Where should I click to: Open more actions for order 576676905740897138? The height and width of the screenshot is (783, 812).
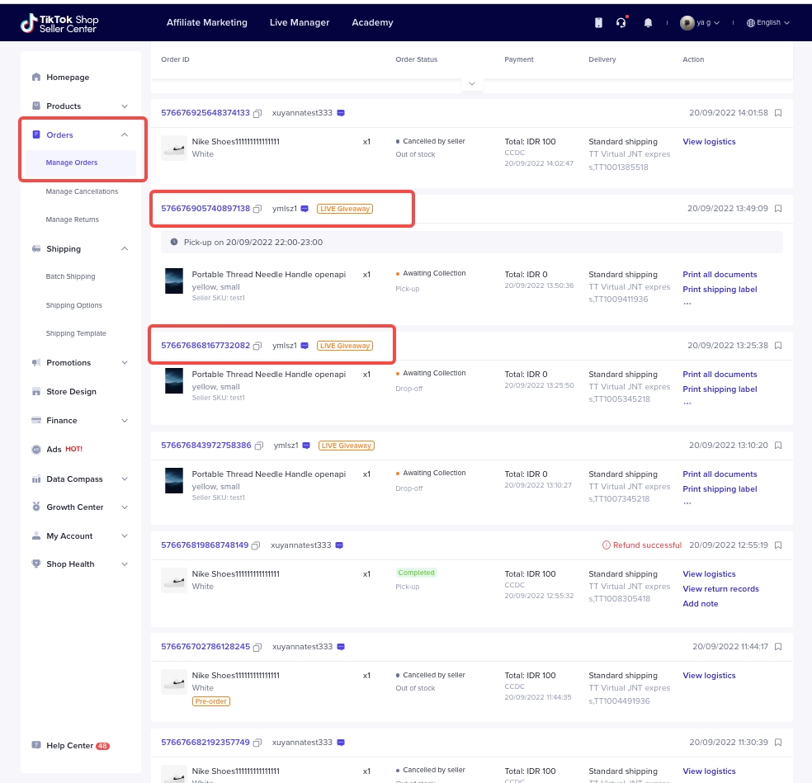[687, 303]
